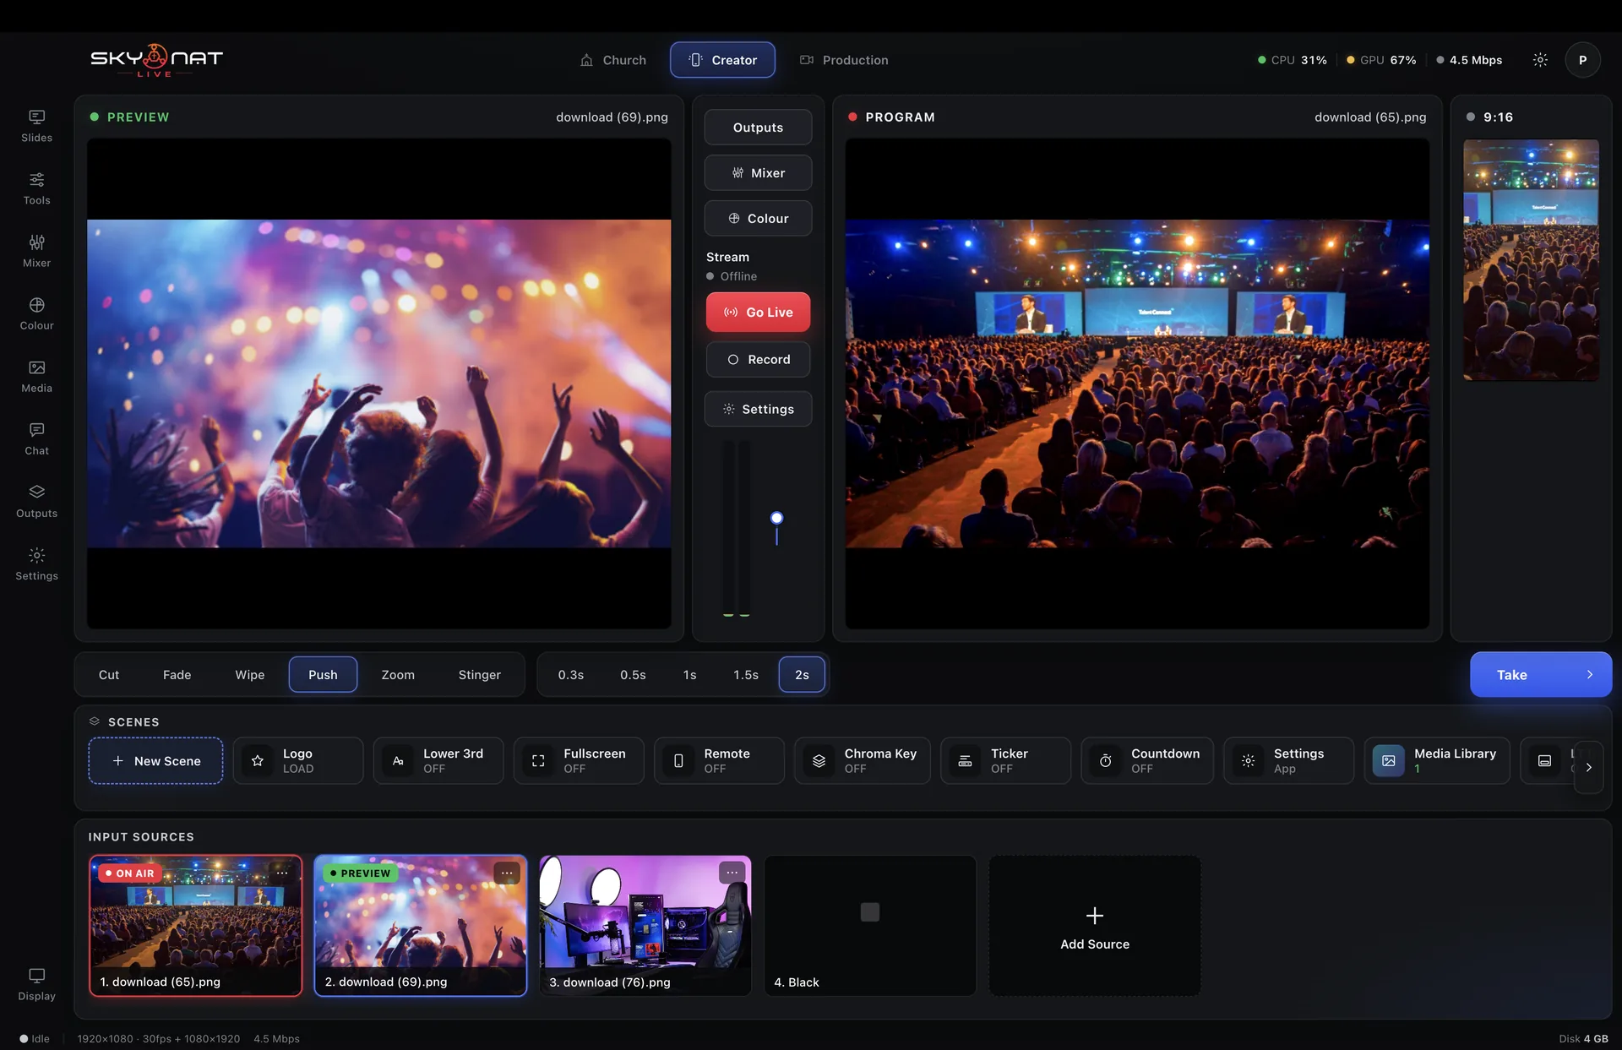The width and height of the screenshot is (1622, 1050).
Task: Open Slides in the left sidebar
Action: pyautogui.click(x=36, y=126)
